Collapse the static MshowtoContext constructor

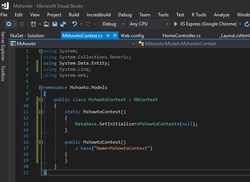click(41, 112)
